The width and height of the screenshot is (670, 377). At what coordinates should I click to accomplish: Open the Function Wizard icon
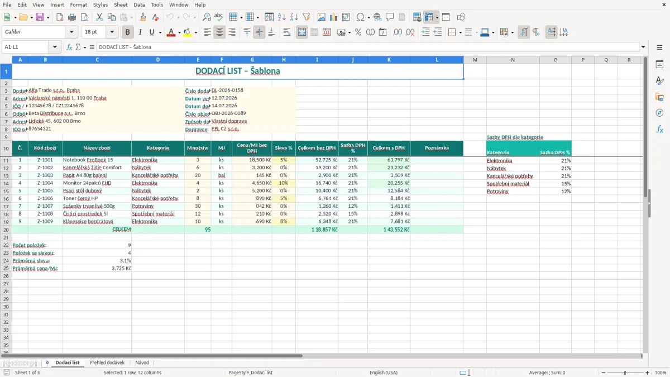[x=69, y=47]
